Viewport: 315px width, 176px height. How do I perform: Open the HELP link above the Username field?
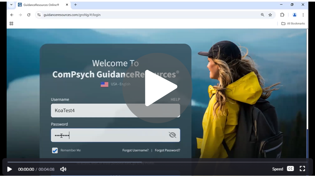[175, 100]
